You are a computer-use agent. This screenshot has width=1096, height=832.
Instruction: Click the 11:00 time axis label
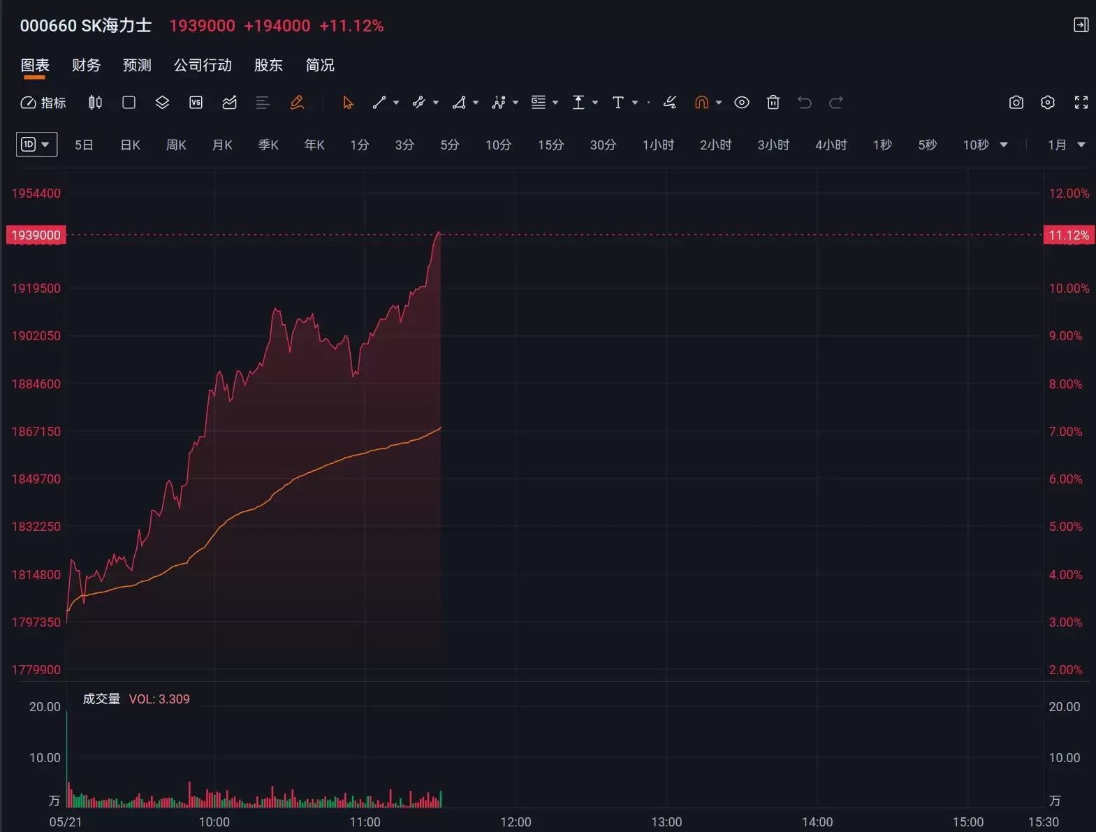tap(365, 822)
